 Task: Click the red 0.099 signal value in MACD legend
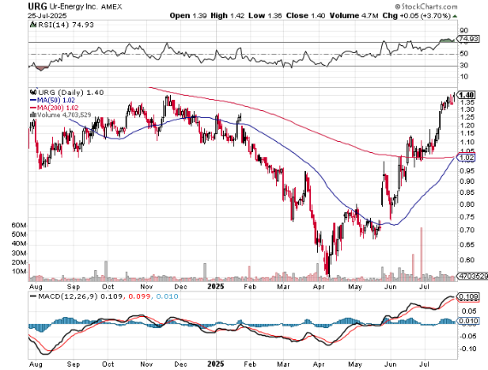(x=140, y=297)
